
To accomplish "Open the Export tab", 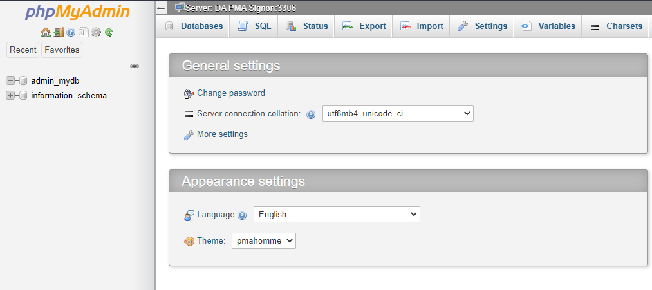I will click(364, 26).
